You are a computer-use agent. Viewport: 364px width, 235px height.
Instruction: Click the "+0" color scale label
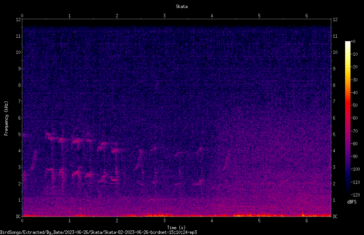[x=353, y=42]
